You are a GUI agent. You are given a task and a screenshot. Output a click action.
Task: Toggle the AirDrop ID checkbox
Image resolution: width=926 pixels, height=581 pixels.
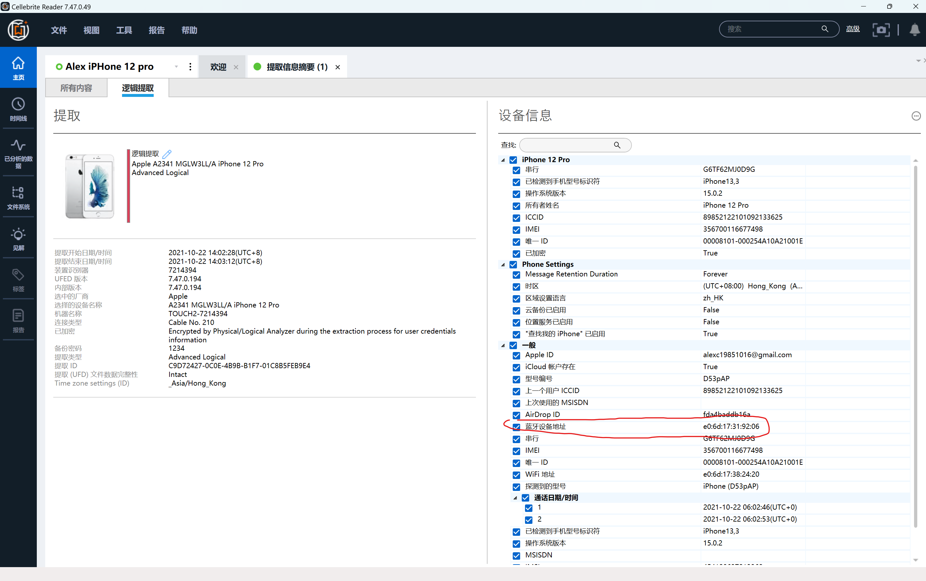coord(516,415)
